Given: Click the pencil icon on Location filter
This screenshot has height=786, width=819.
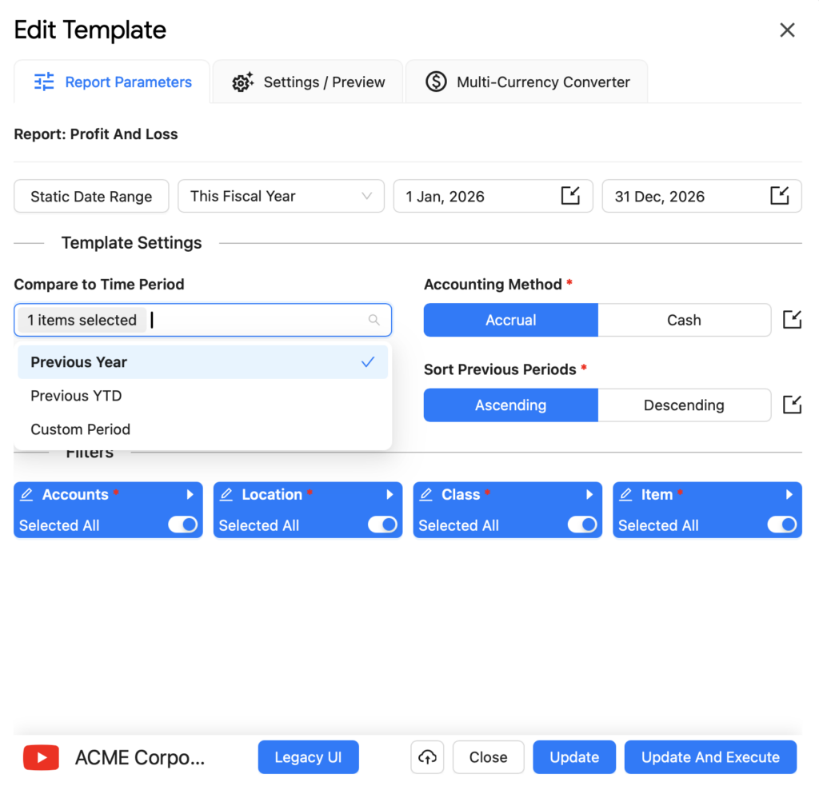Looking at the screenshot, I should (x=226, y=495).
